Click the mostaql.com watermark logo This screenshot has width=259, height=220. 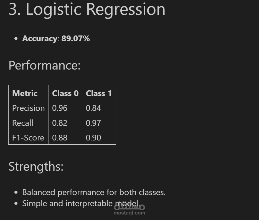(x=129, y=206)
